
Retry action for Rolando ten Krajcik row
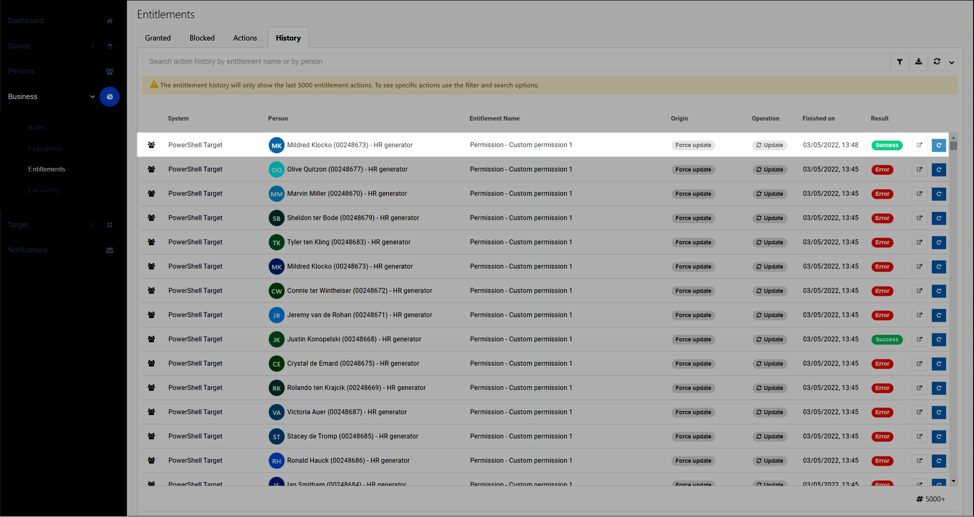click(x=939, y=388)
